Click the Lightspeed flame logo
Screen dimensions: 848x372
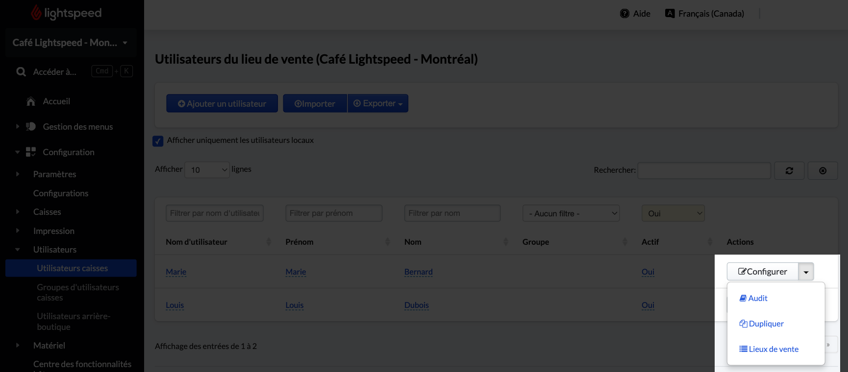coord(36,13)
